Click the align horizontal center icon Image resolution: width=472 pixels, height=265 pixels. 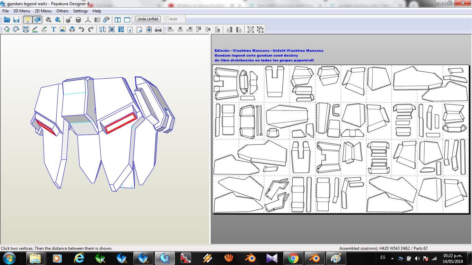click(180, 29)
